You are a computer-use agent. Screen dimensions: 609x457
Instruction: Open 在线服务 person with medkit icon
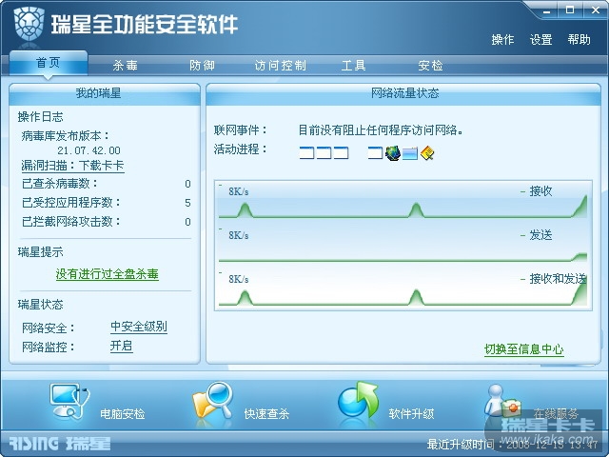(502, 403)
